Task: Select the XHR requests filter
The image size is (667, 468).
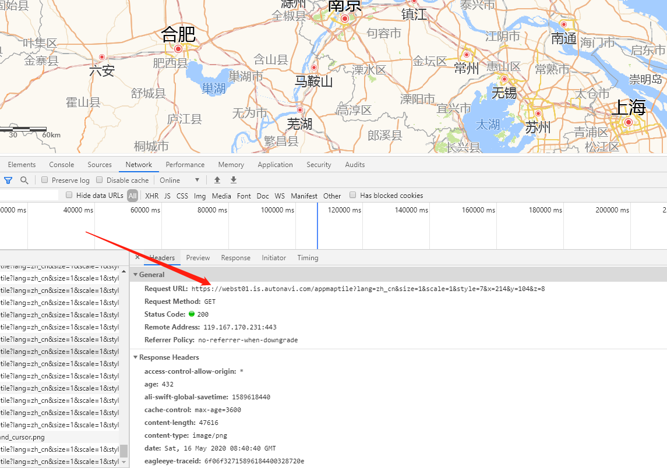Action: (x=151, y=196)
